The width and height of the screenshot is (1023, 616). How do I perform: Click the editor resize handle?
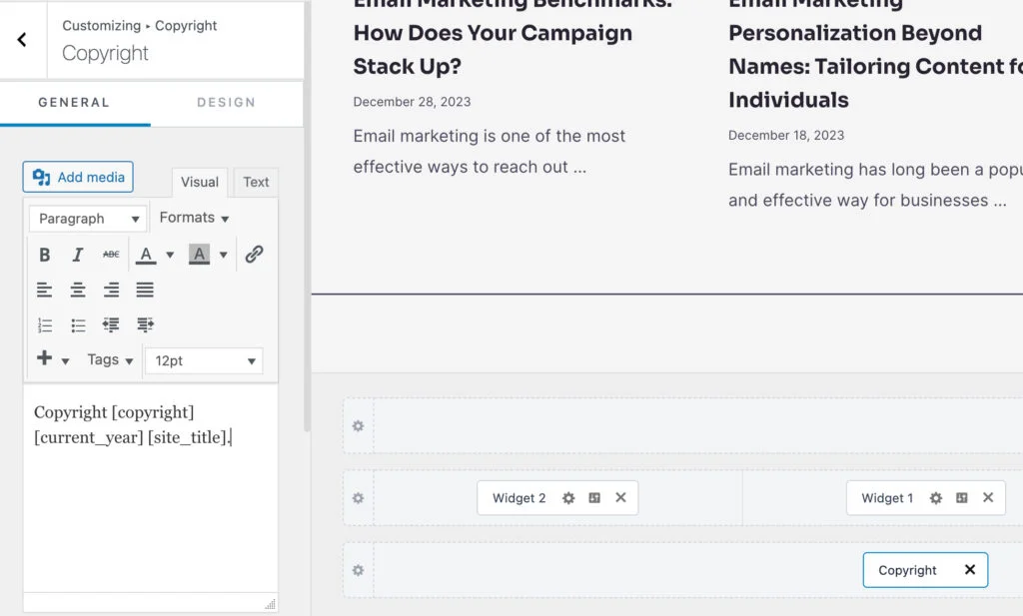click(x=270, y=604)
